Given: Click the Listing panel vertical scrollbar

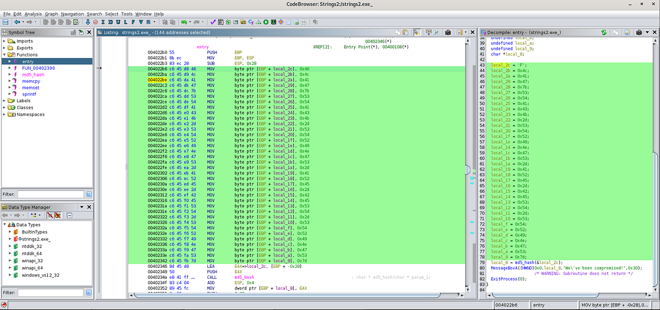Looking at the screenshot, I should pos(467,167).
